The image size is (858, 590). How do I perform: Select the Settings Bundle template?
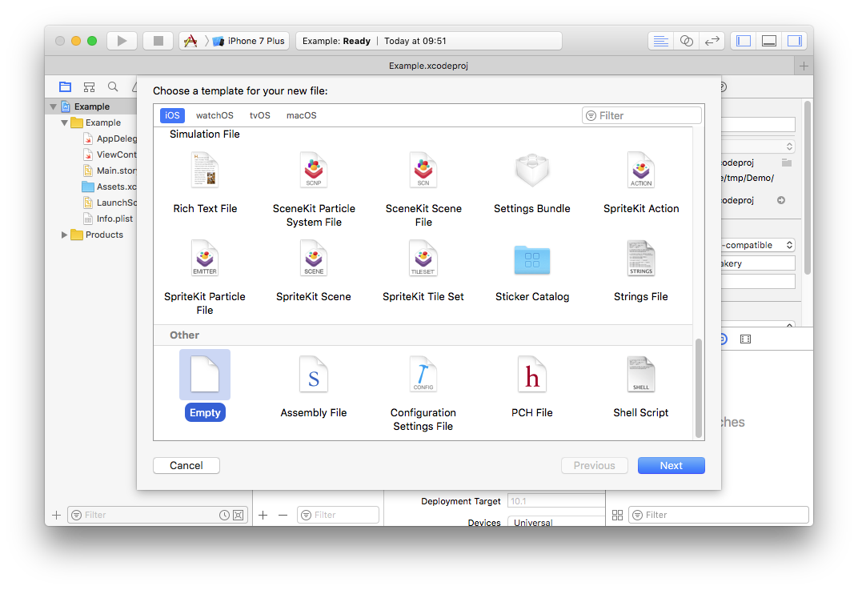(x=532, y=171)
